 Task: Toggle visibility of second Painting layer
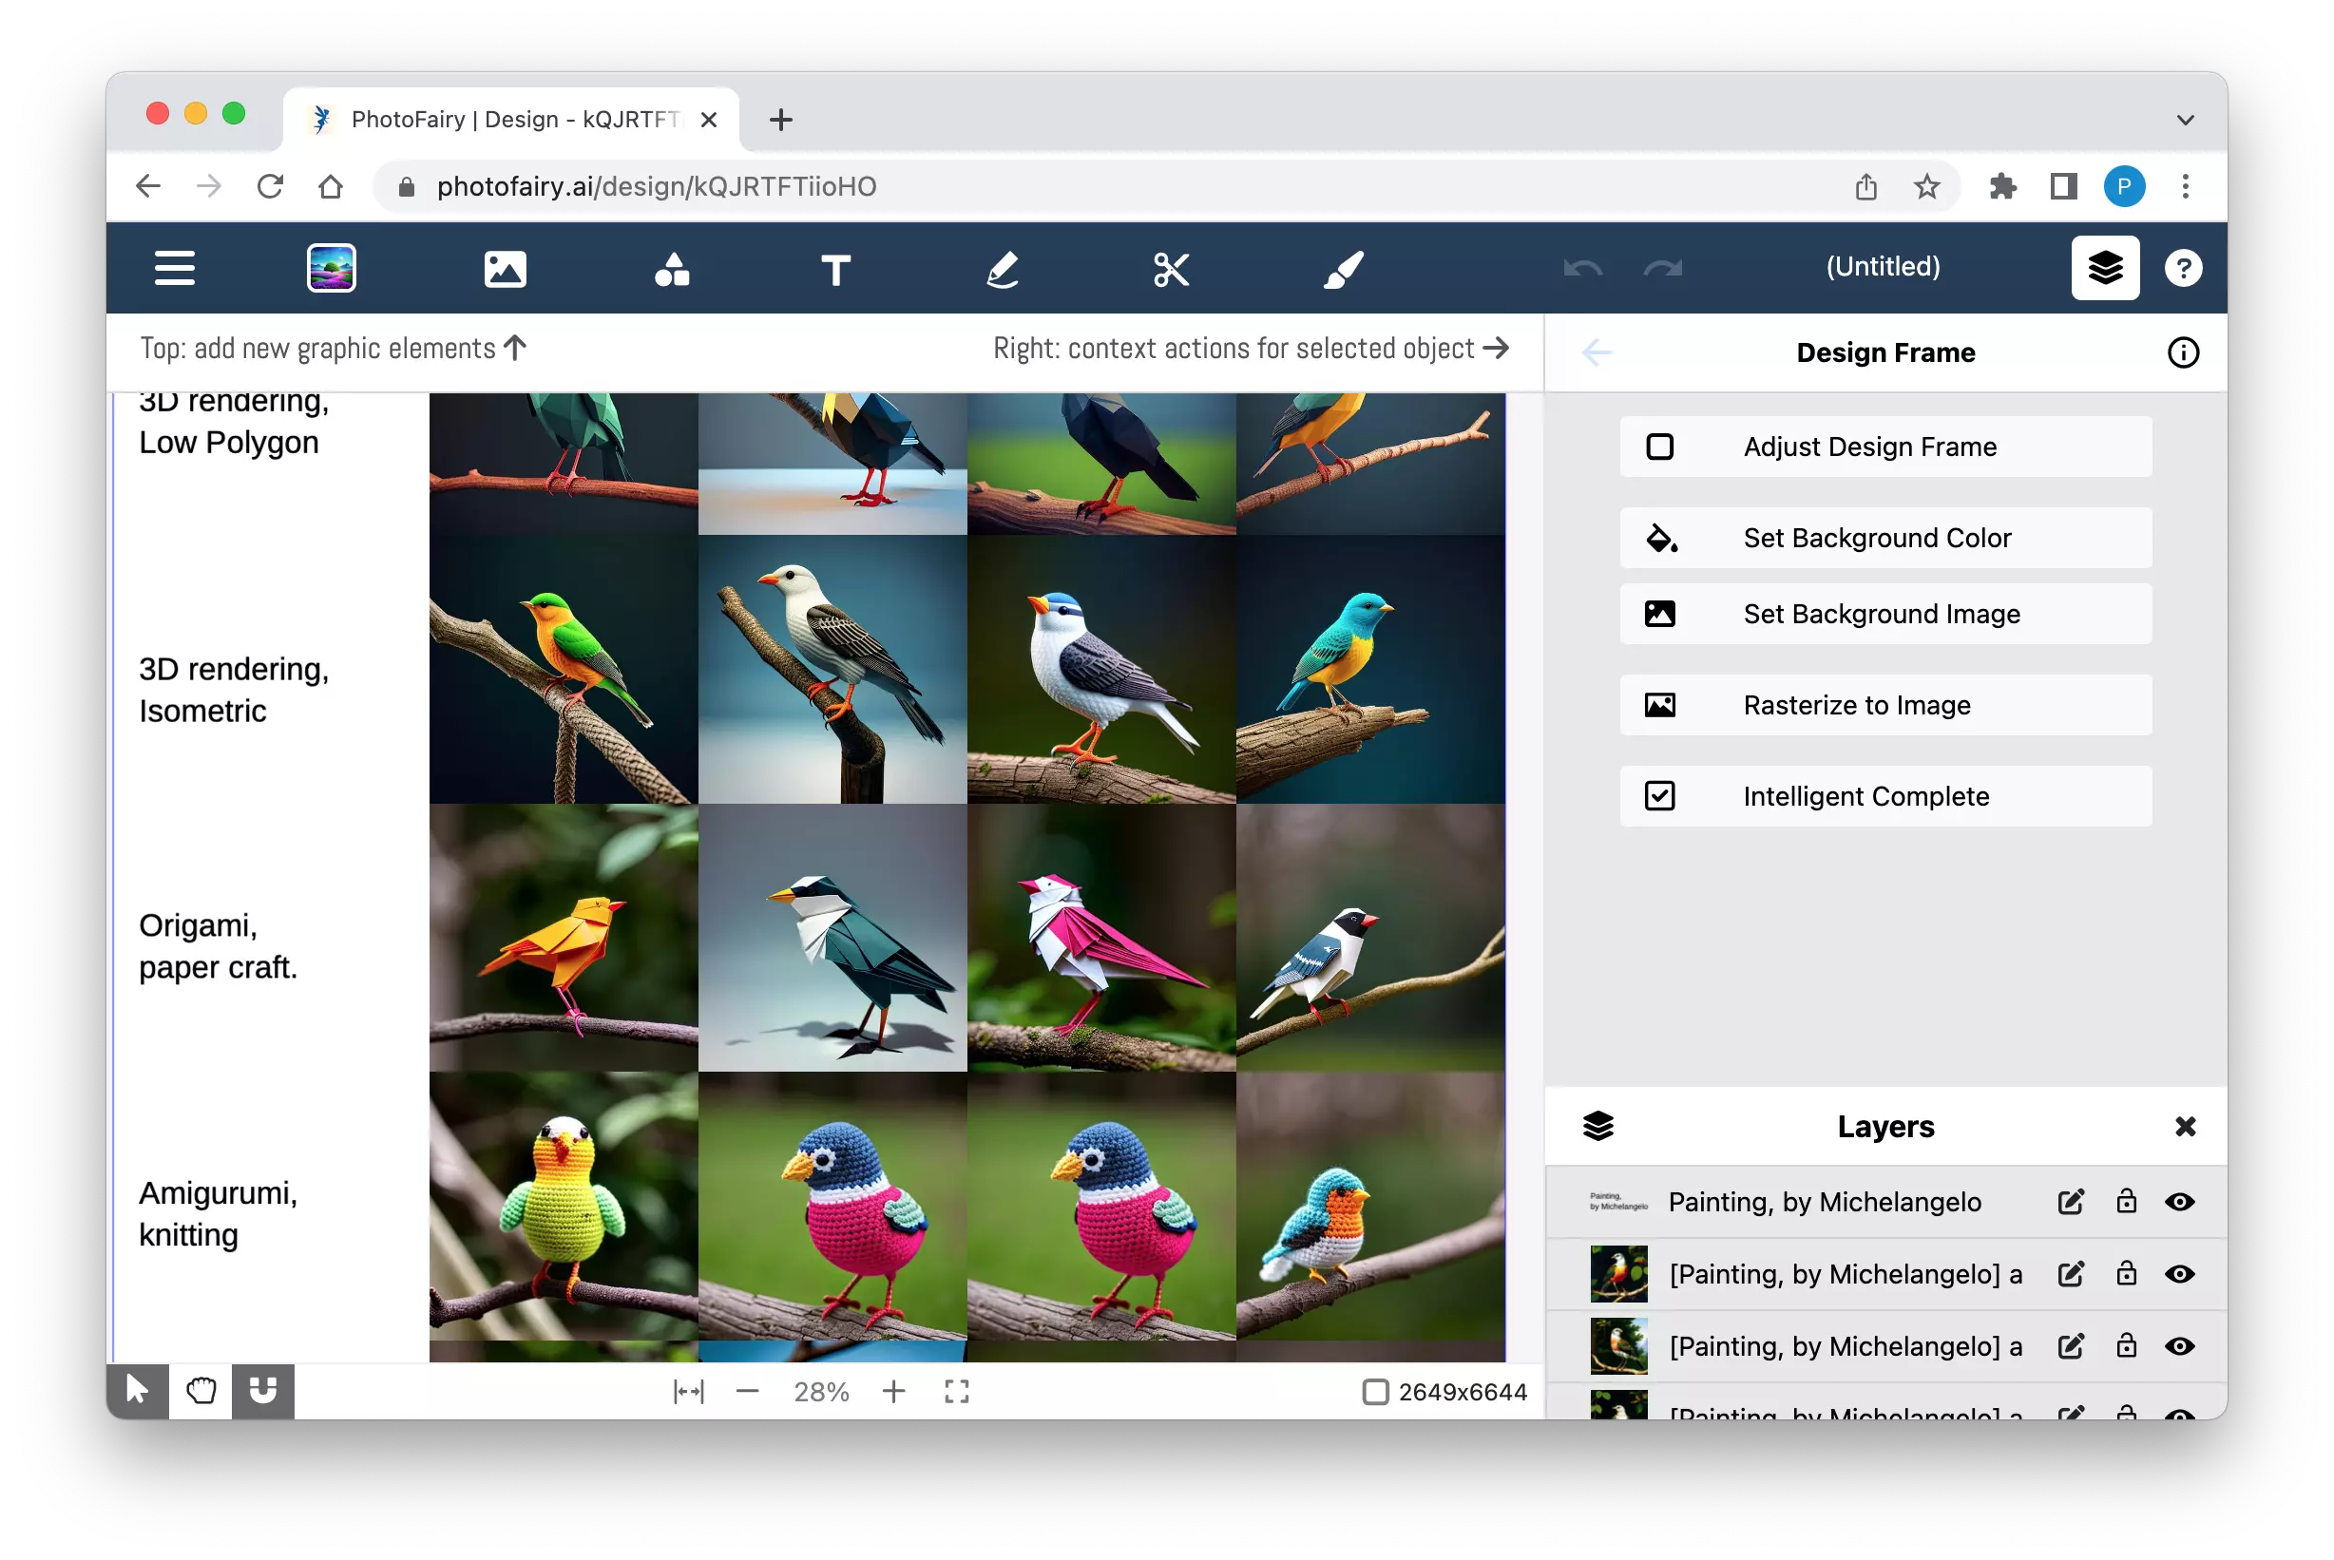[x=2177, y=1274]
